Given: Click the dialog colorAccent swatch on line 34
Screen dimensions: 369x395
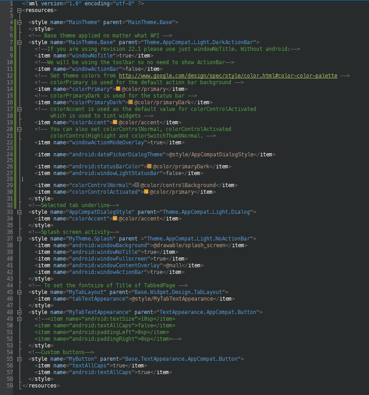Looking at the screenshot, I should pos(115,218).
